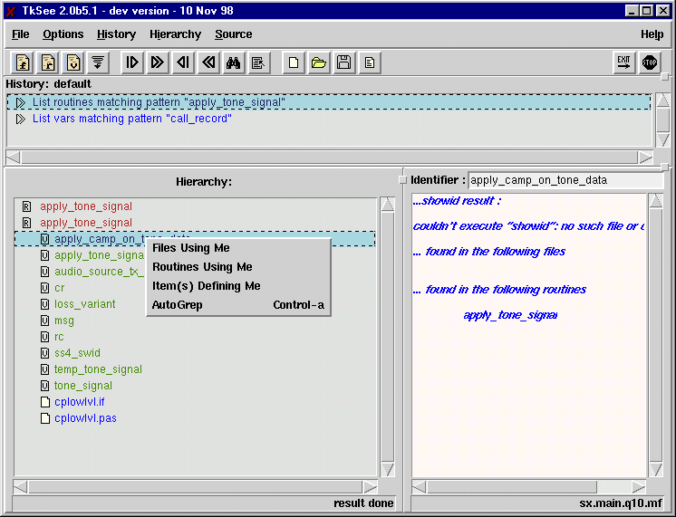Open the Options menu
676x517 pixels.
point(63,34)
